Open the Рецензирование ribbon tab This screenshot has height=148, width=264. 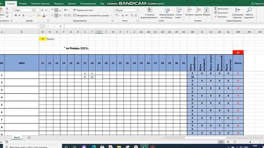tap(88, 4)
